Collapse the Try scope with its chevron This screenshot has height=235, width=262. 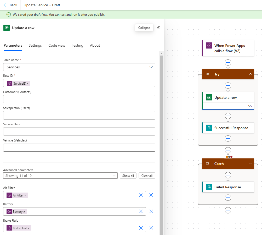[250, 74]
